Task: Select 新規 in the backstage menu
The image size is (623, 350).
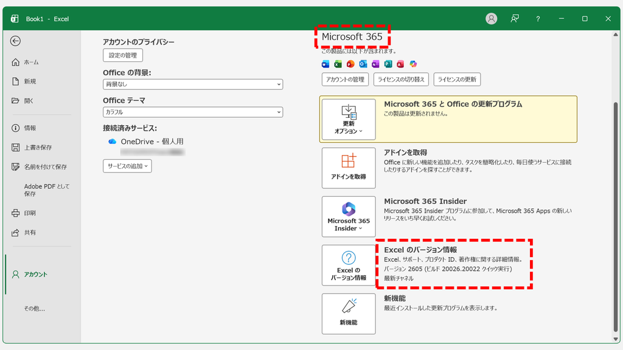Action: coord(24,81)
